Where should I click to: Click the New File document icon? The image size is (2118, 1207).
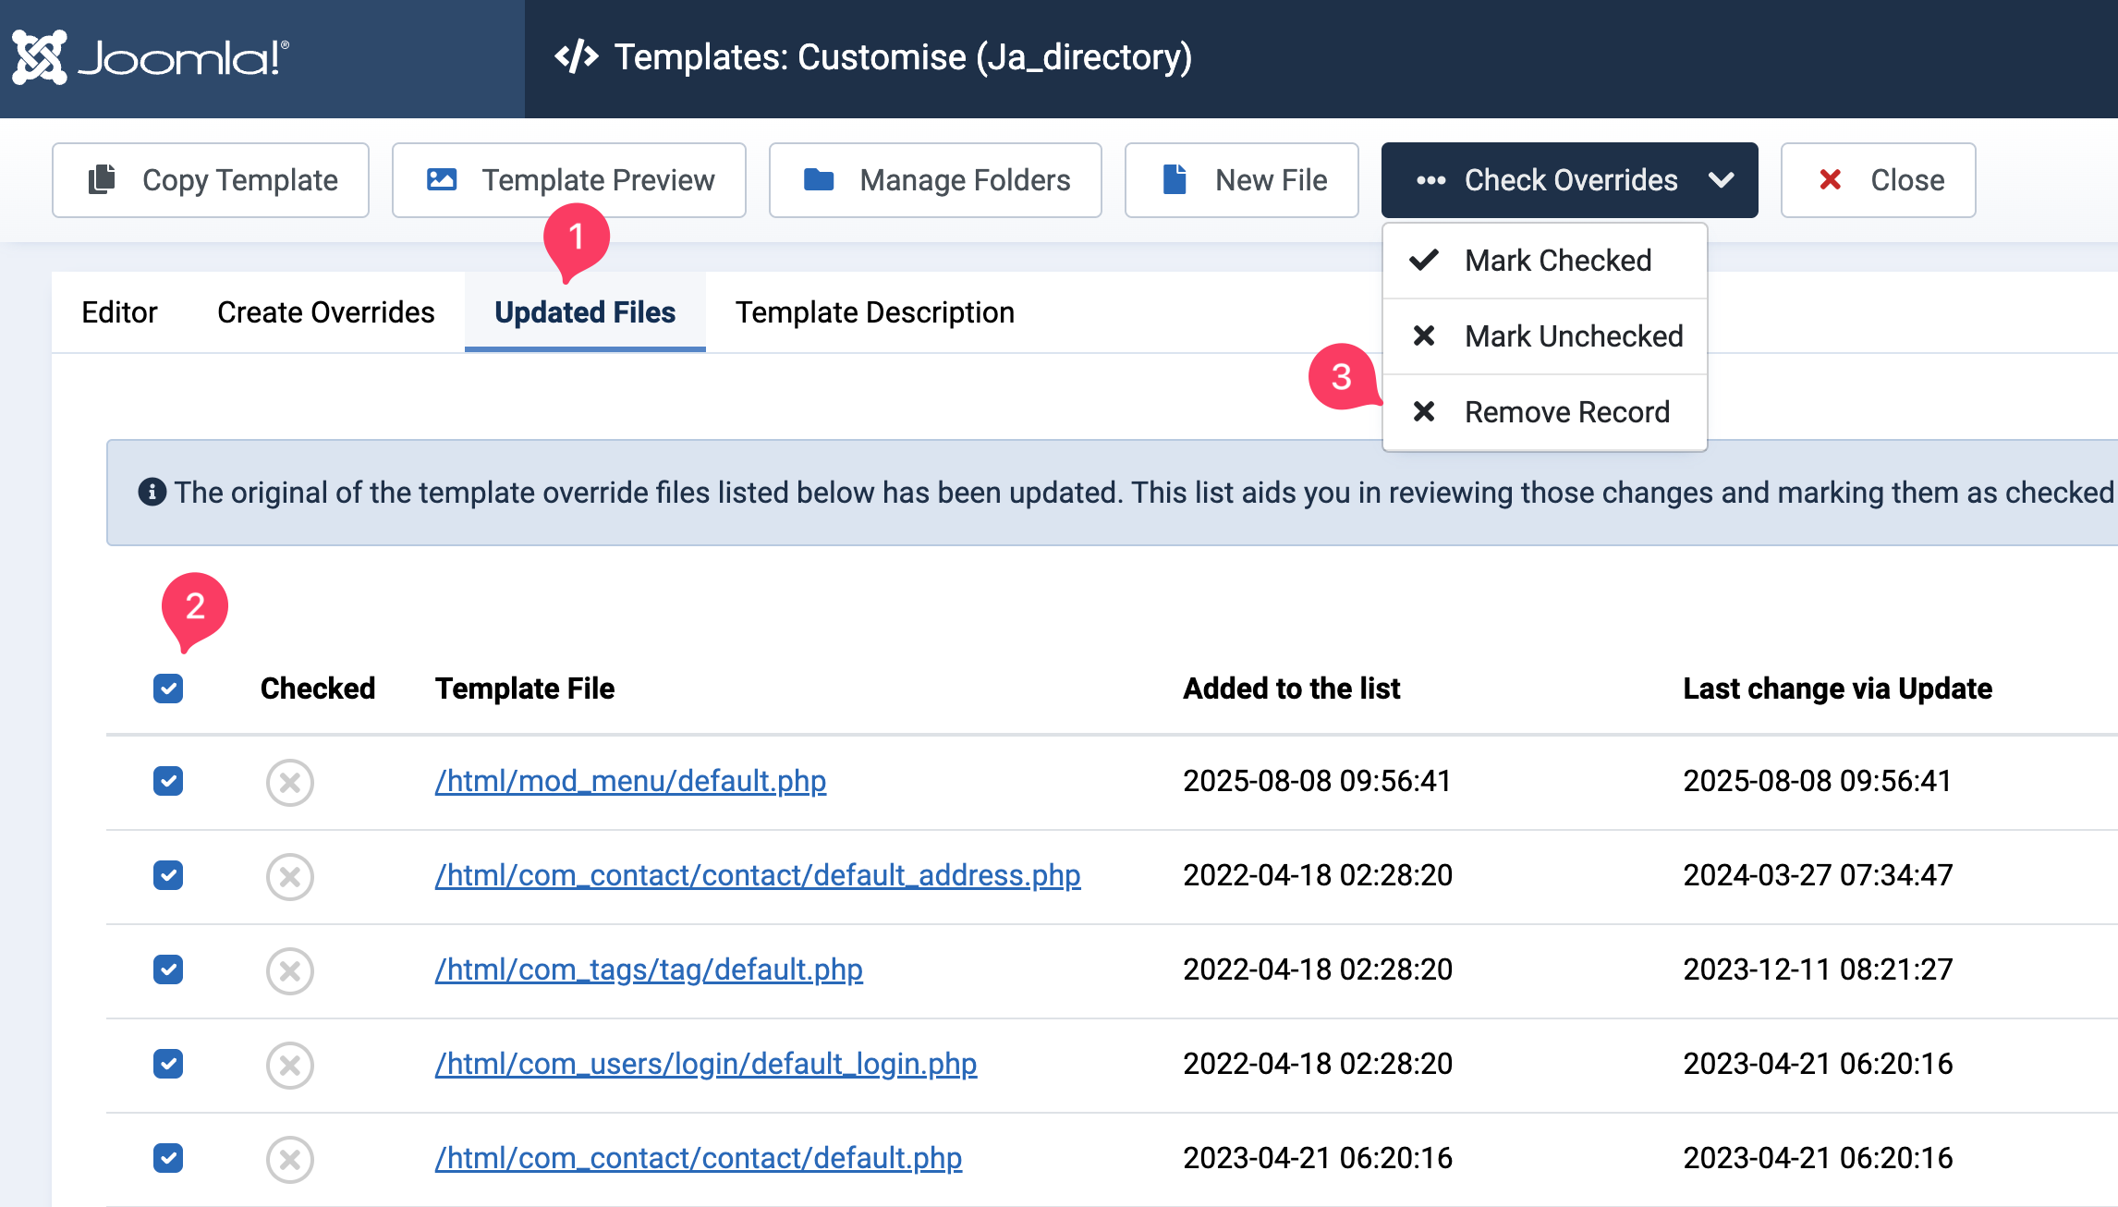[1175, 179]
